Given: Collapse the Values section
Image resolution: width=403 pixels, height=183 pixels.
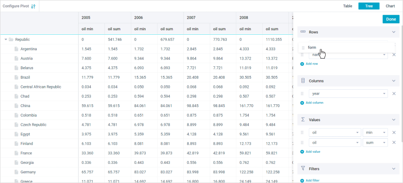Looking at the screenshot, I should (x=393, y=120).
